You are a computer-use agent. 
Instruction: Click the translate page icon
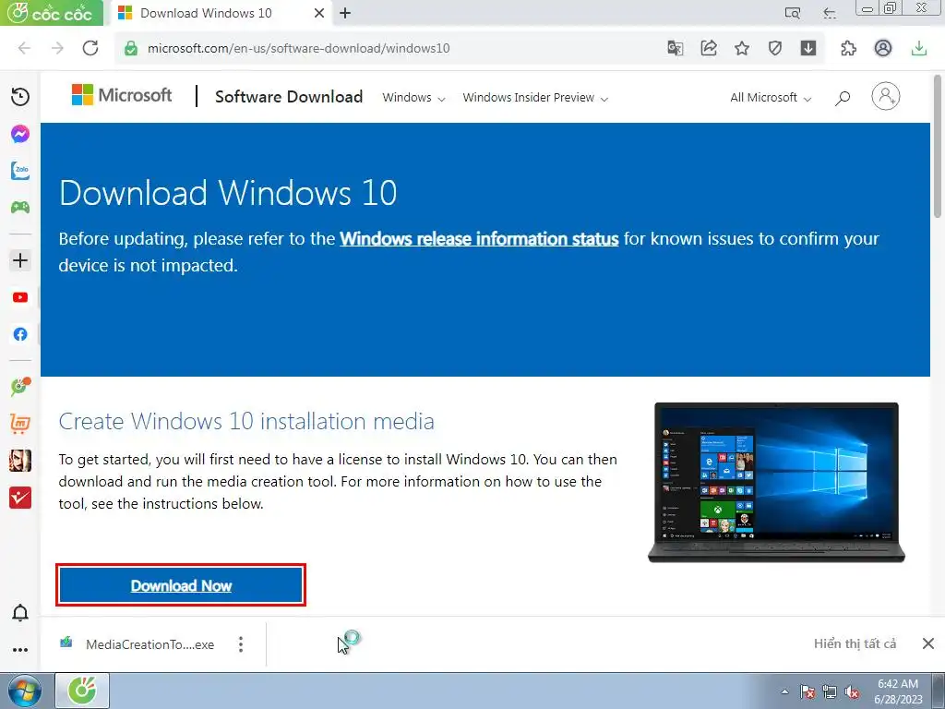pyautogui.click(x=676, y=48)
